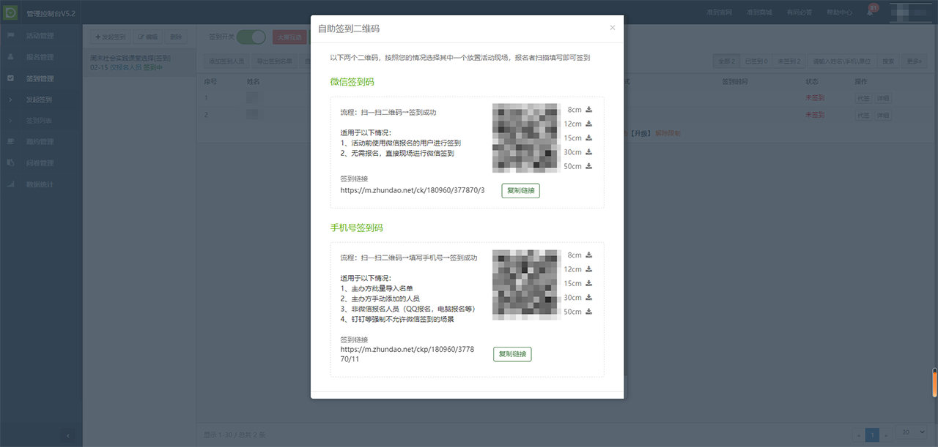Click 详细 for row 2
Screen dimensions: 938x447
tap(883, 115)
